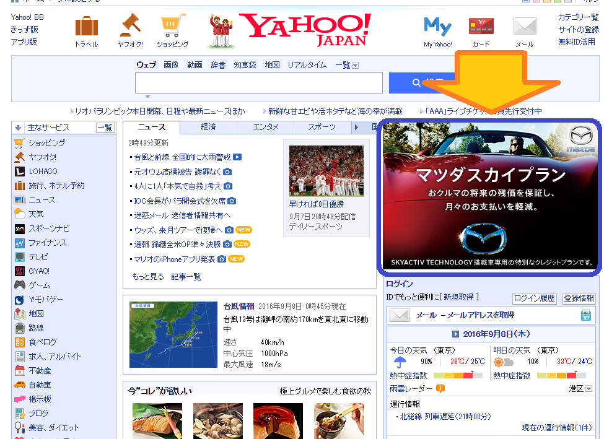Click the 登録情報 button
This screenshot has width=604, height=439.
[579, 298]
